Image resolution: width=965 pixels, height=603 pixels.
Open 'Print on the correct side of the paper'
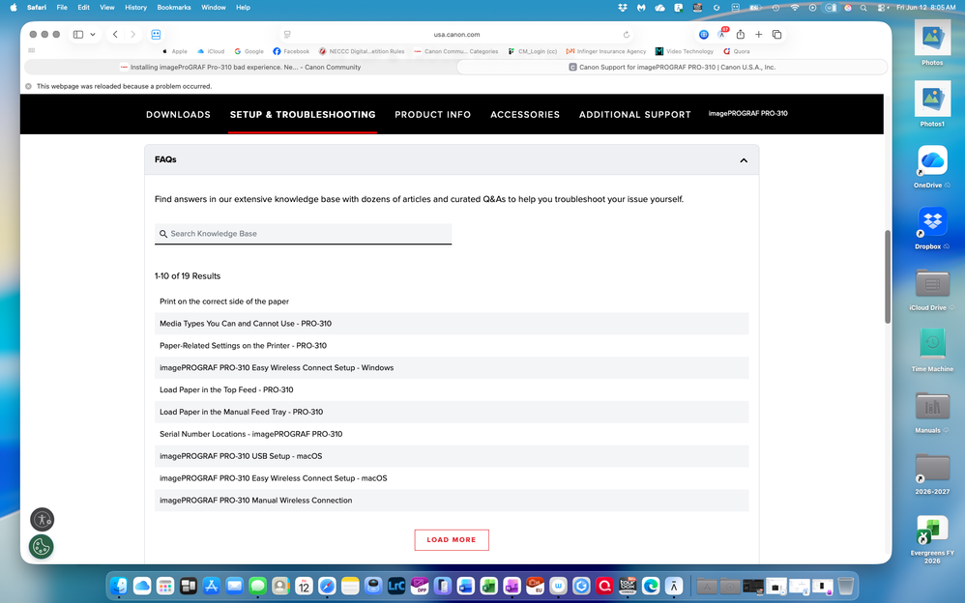[224, 301]
